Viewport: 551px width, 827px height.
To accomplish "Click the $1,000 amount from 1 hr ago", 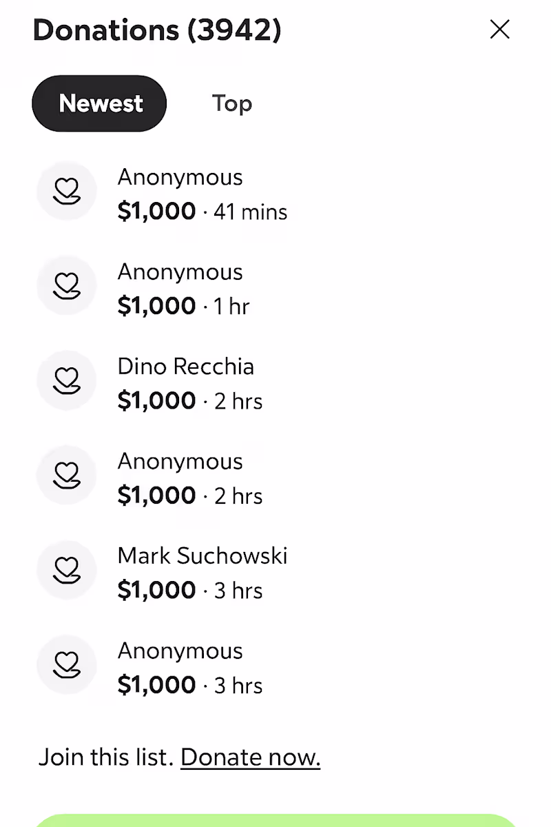I will tap(157, 305).
